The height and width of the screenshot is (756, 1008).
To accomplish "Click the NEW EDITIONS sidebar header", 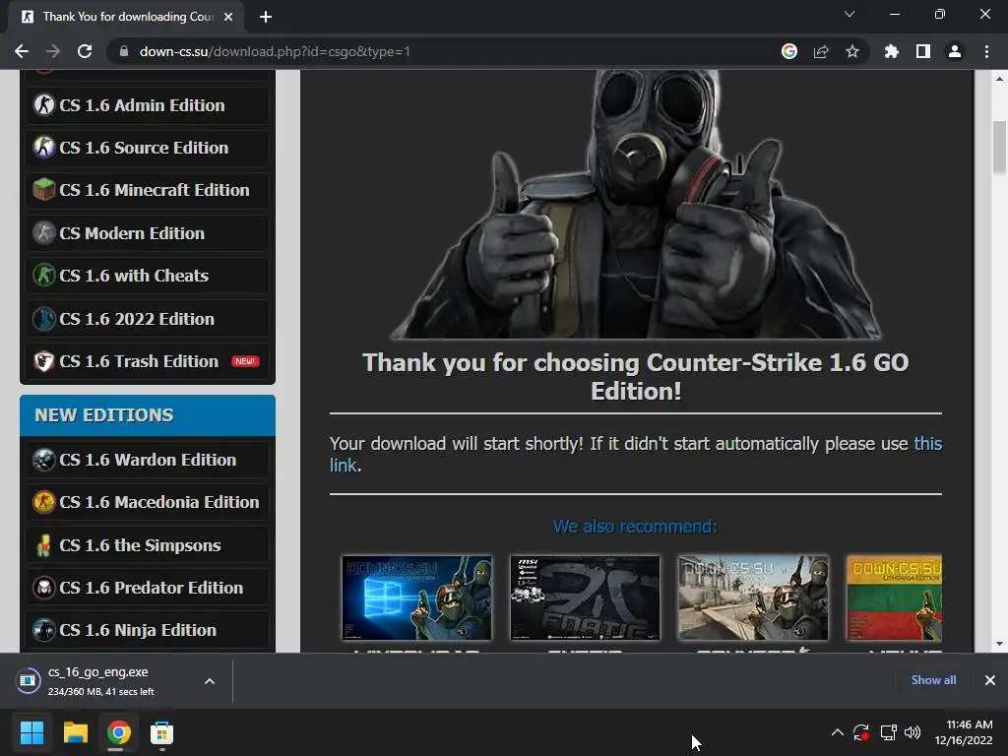I will pos(148,415).
